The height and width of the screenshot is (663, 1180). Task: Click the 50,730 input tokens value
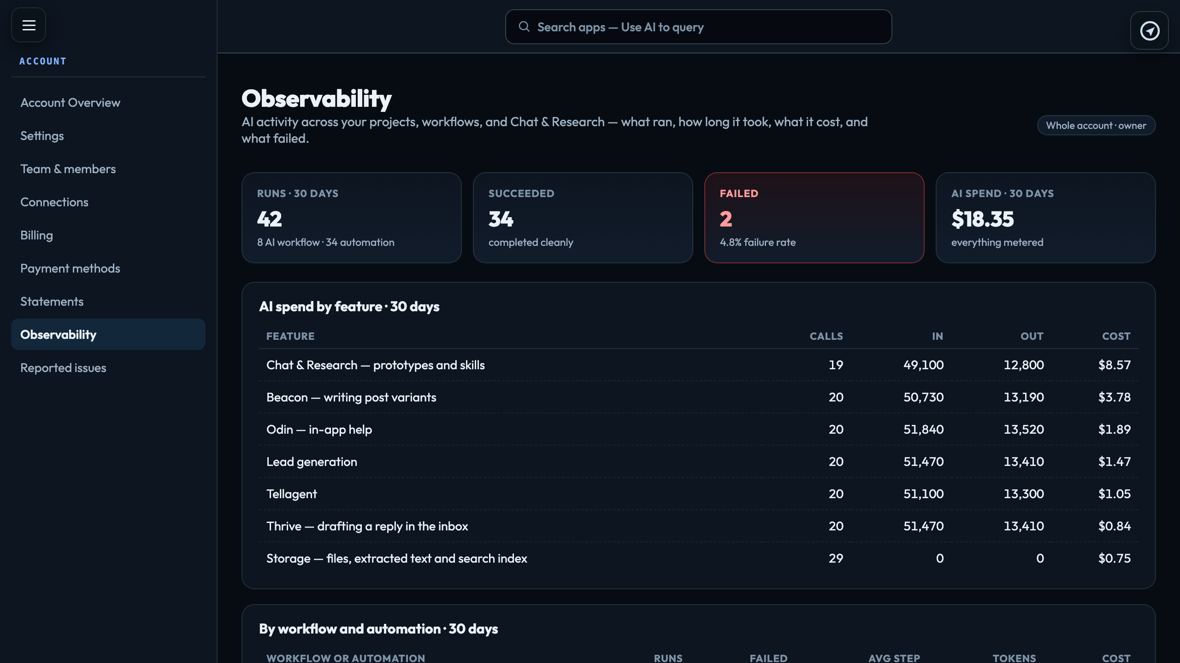click(x=924, y=397)
